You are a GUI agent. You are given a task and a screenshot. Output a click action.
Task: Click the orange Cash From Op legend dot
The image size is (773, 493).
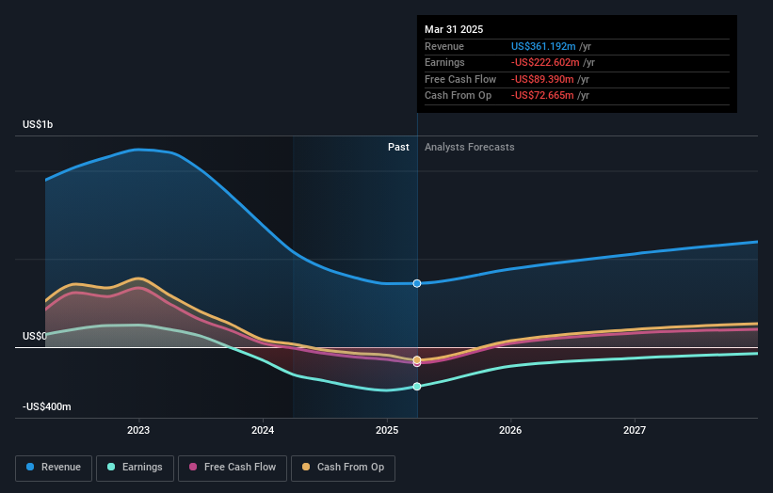306,467
